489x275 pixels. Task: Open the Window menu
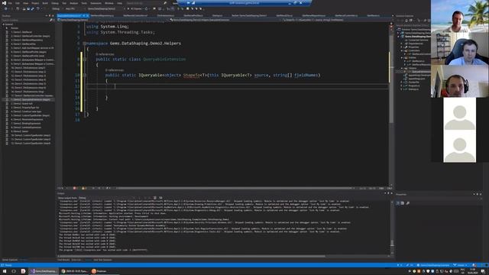tap(109, 3)
